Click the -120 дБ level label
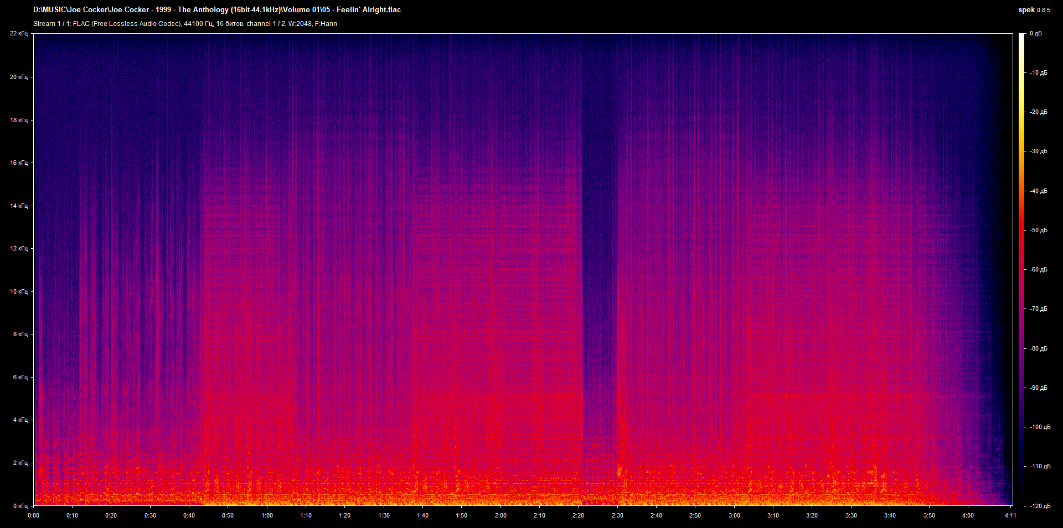The width and height of the screenshot is (1063, 528). [x=1039, y=506]
